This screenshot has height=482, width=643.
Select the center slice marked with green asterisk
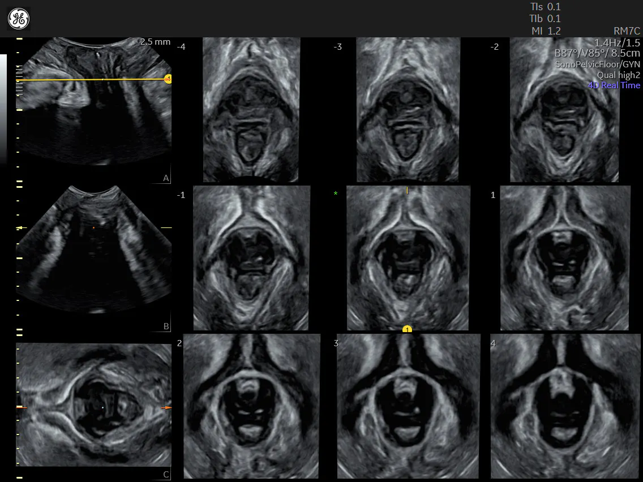(408, 258)
